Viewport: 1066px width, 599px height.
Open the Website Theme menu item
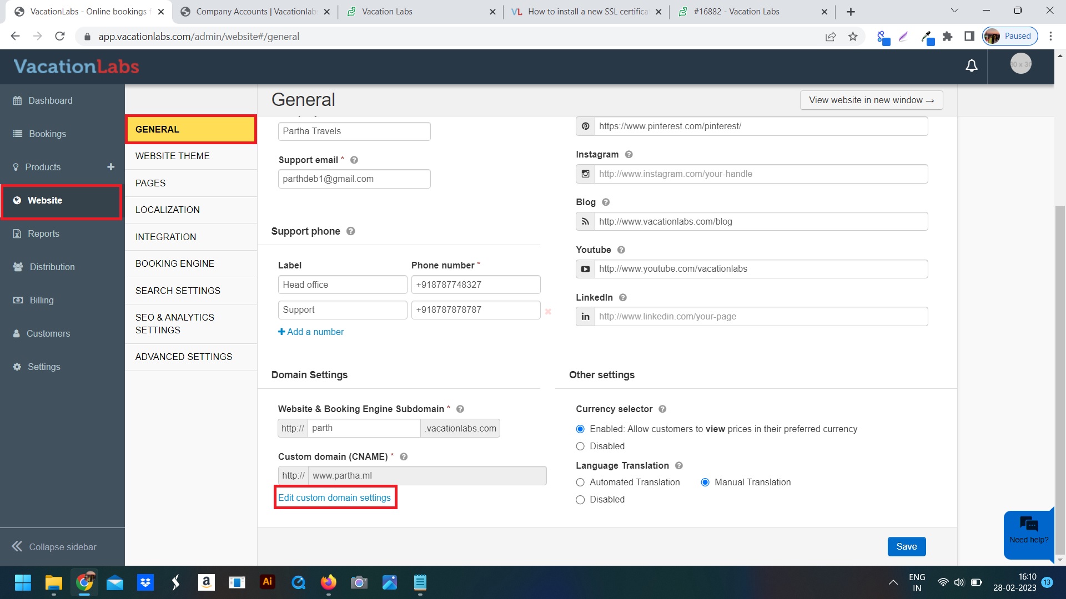pos(172,156)
